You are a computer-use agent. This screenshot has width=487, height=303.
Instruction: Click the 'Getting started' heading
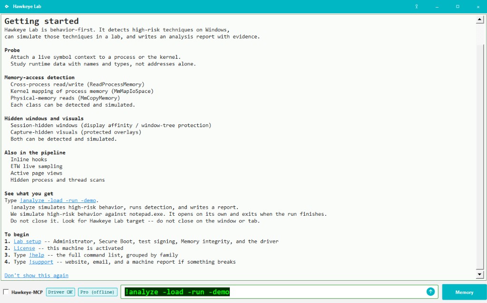tap(41, 21)
